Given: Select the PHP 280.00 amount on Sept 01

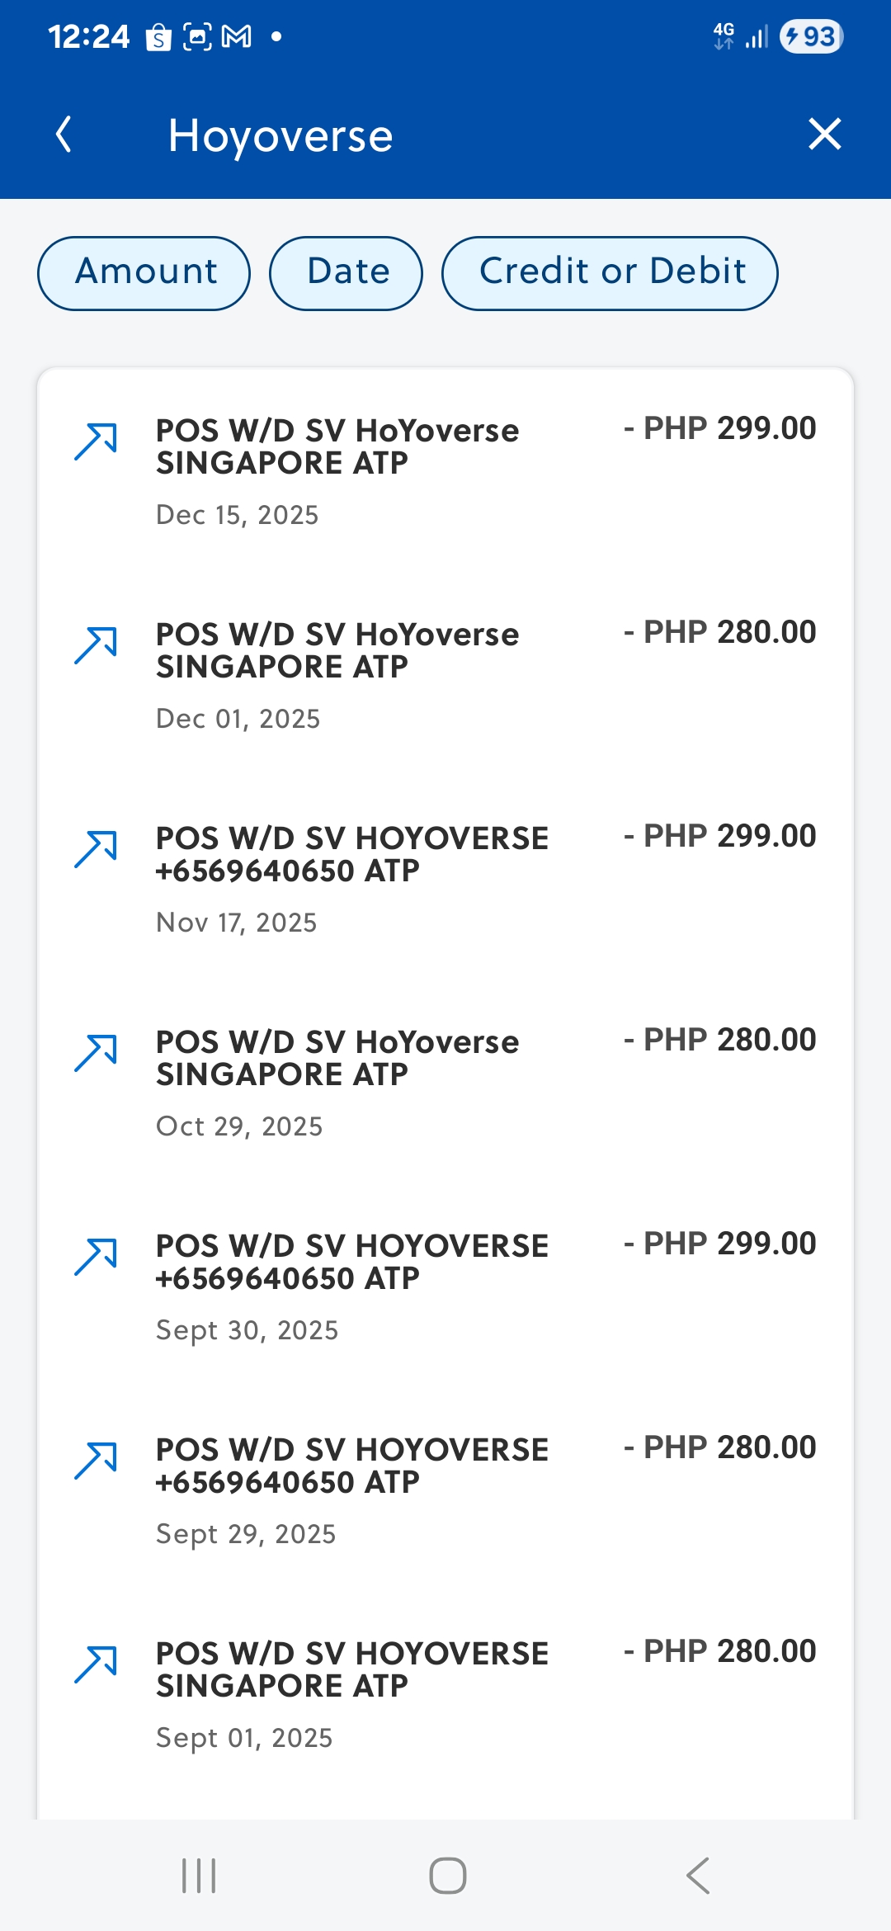Looking at the screenshot, I should [x=720, y=1651].
